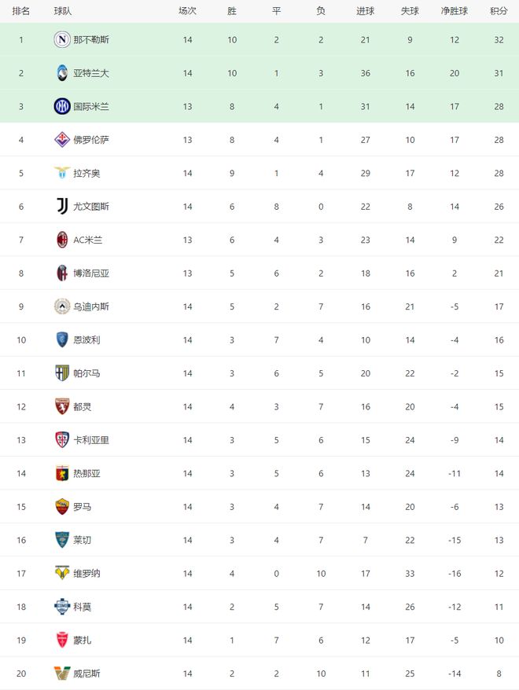The height and width of the screenshot is (690, 519).
Task: Click the Torino crest icon
Action: [62, 406]
